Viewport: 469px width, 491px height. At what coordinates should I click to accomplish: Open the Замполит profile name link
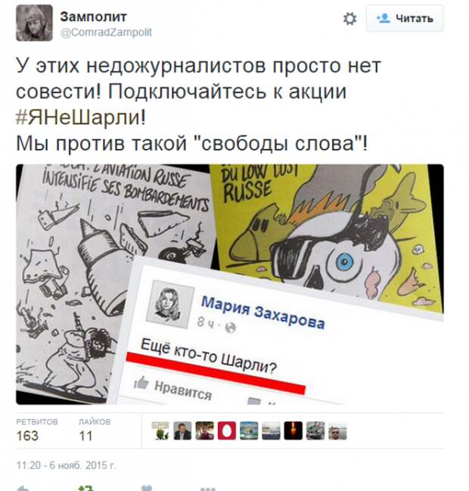pos(93,17)
